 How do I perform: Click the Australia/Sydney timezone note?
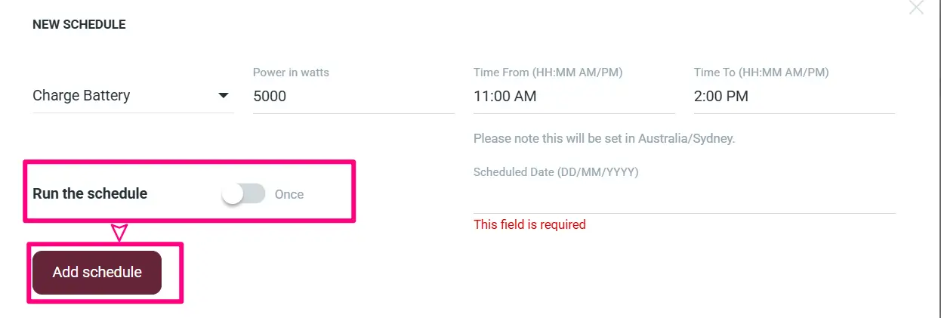coord(604,139)
